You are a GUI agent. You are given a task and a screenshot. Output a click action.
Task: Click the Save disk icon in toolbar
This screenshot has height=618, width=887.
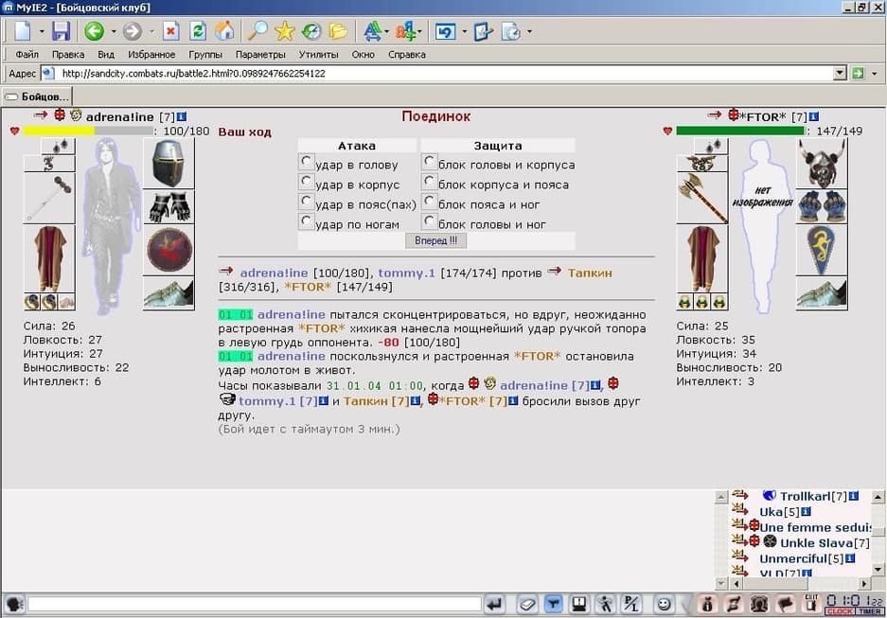point(61,31)
